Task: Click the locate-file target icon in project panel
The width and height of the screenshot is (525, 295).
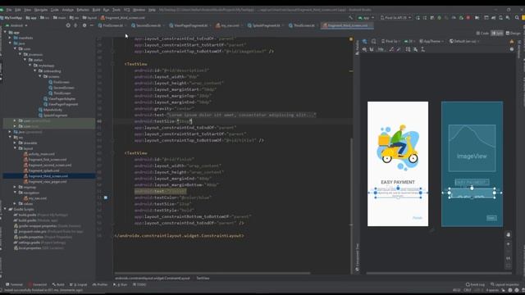Action: [68, 25]
